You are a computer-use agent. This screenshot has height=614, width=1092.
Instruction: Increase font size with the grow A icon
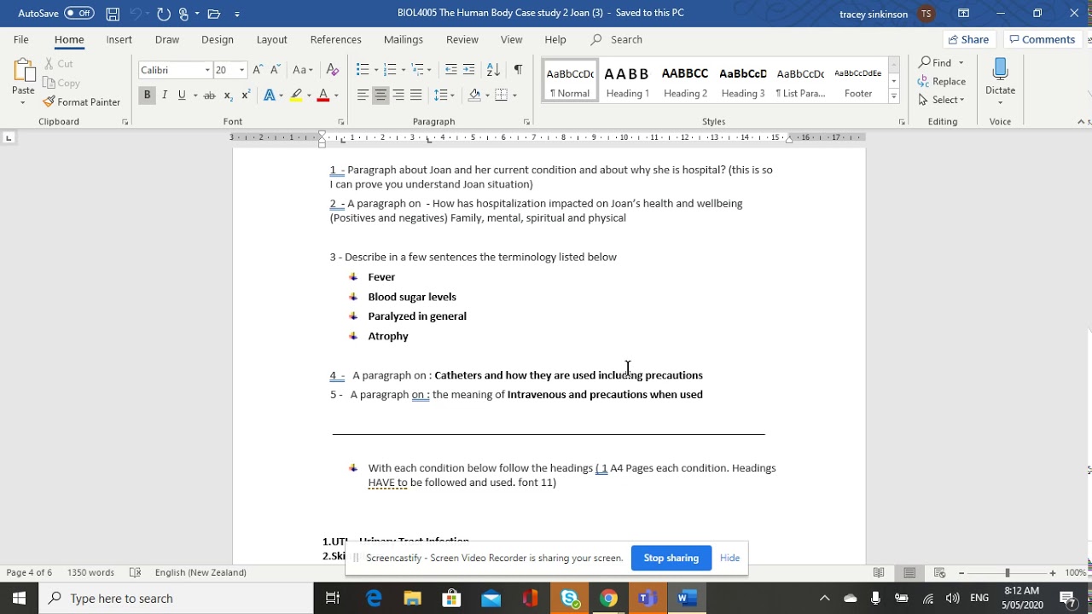258,70
